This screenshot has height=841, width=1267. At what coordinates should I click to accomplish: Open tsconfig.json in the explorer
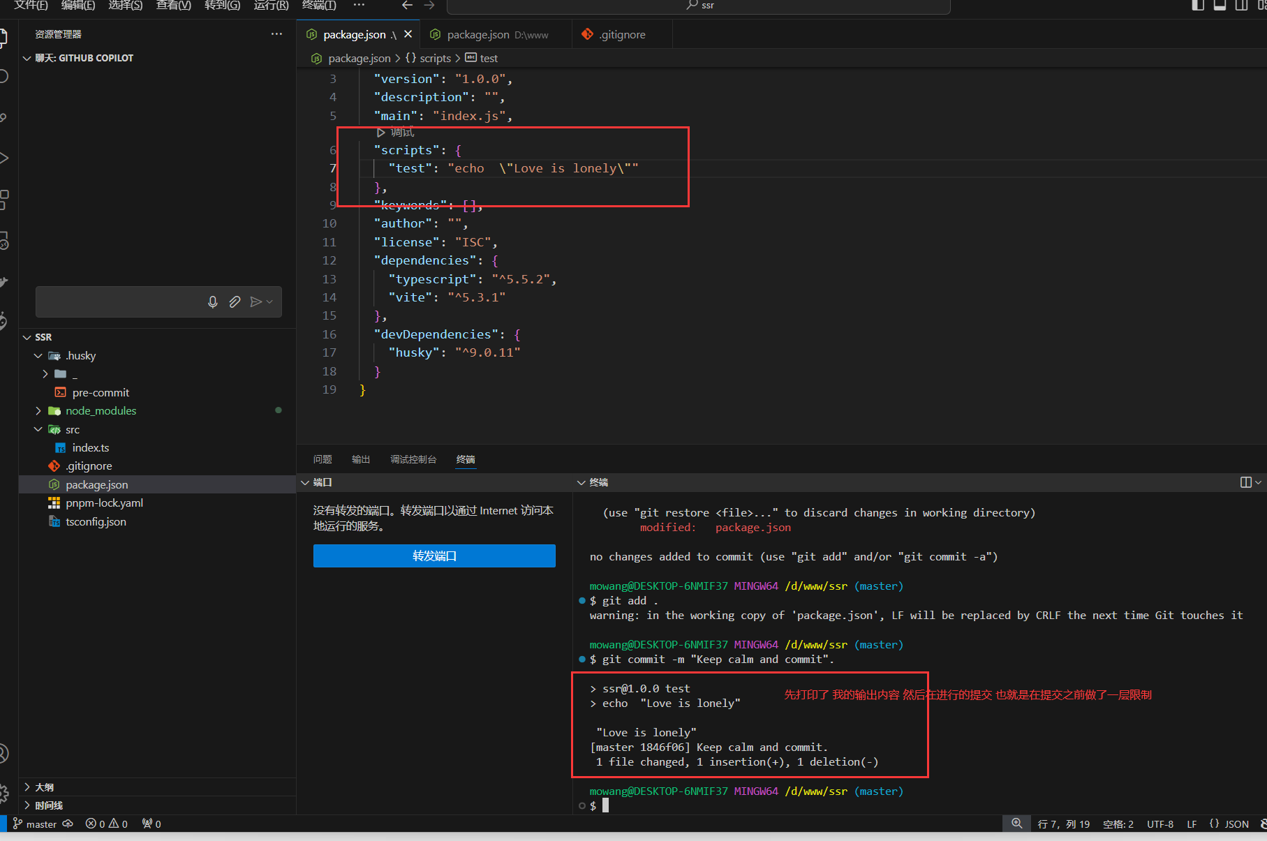[96, 522]
